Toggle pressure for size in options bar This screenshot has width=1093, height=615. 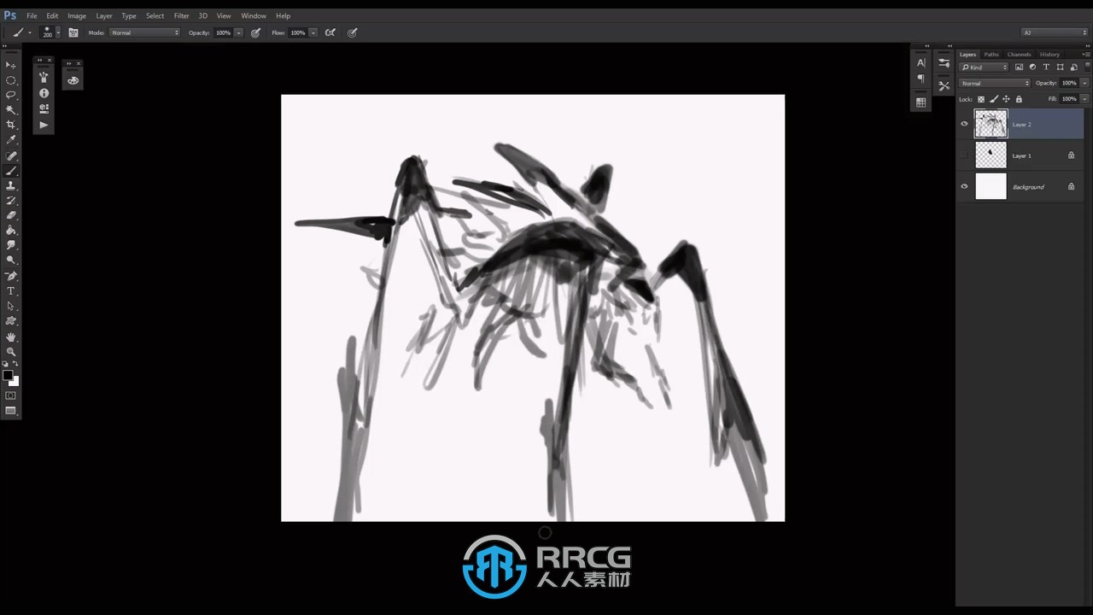352,32
